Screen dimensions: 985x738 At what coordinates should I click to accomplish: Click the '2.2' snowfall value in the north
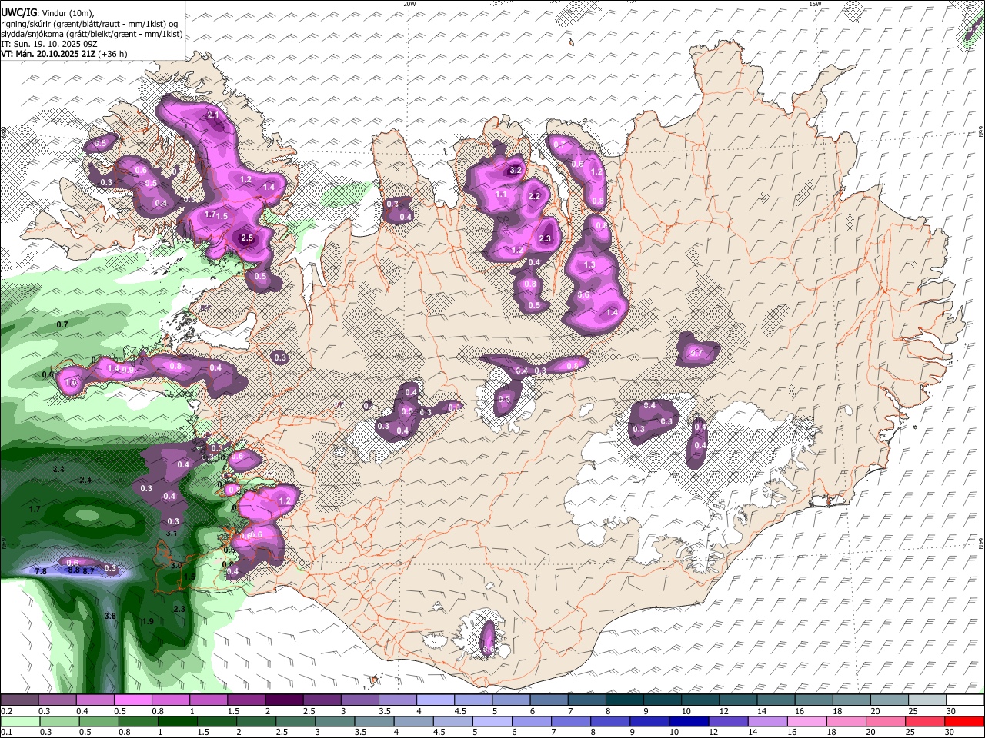tap(535, 196)
